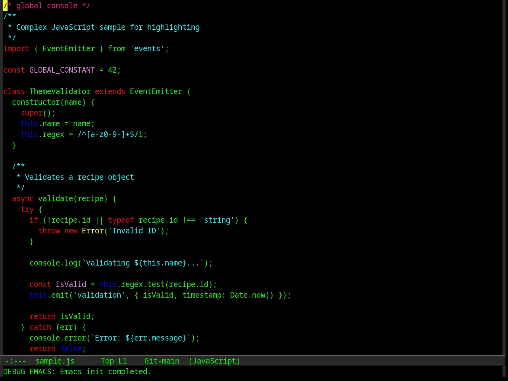Screen dimensions: 508x381
Task: Click the 'EventEmitter' name in import statement
Action: pyautogui.click(x=69, y=49)
